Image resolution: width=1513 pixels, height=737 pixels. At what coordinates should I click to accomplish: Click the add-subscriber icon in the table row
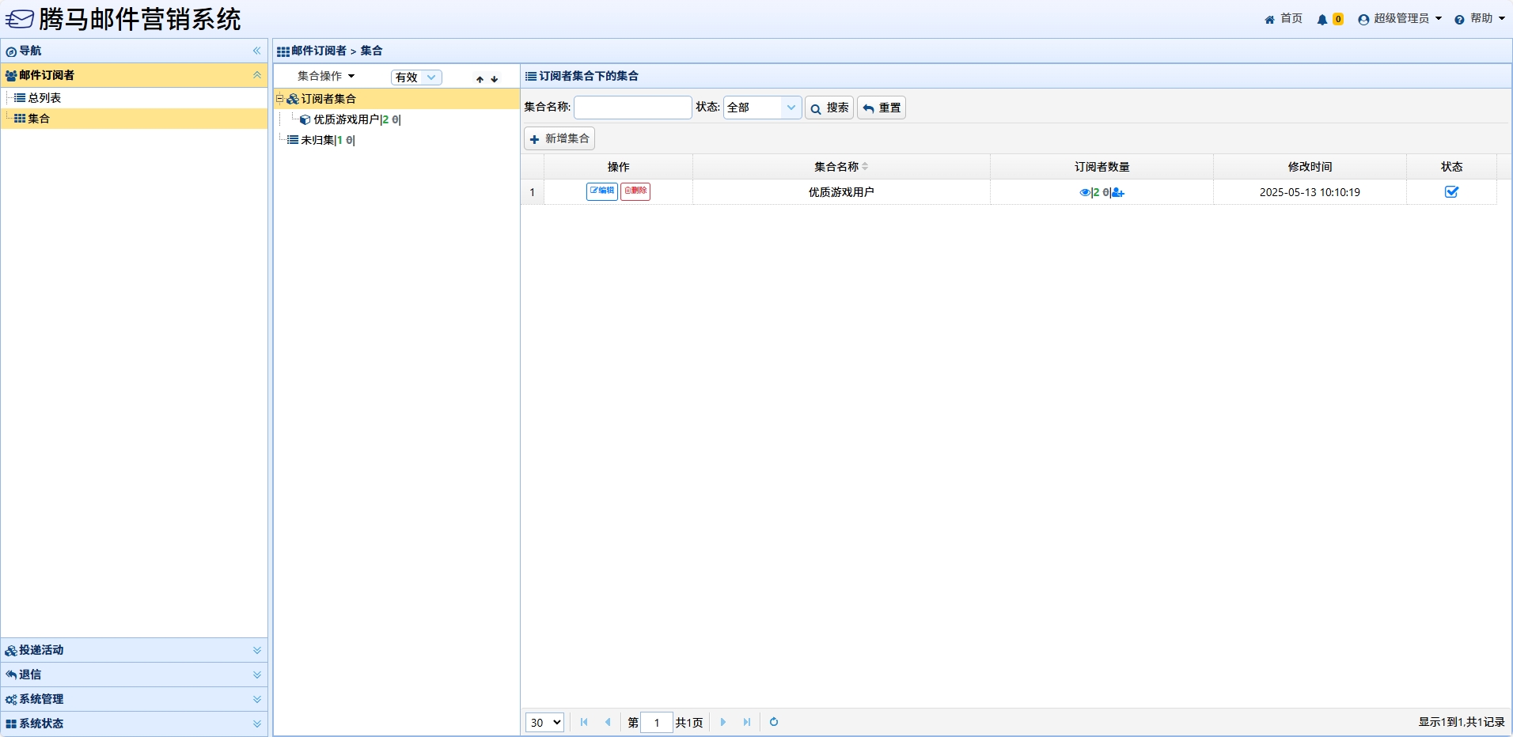(1118, 193)
